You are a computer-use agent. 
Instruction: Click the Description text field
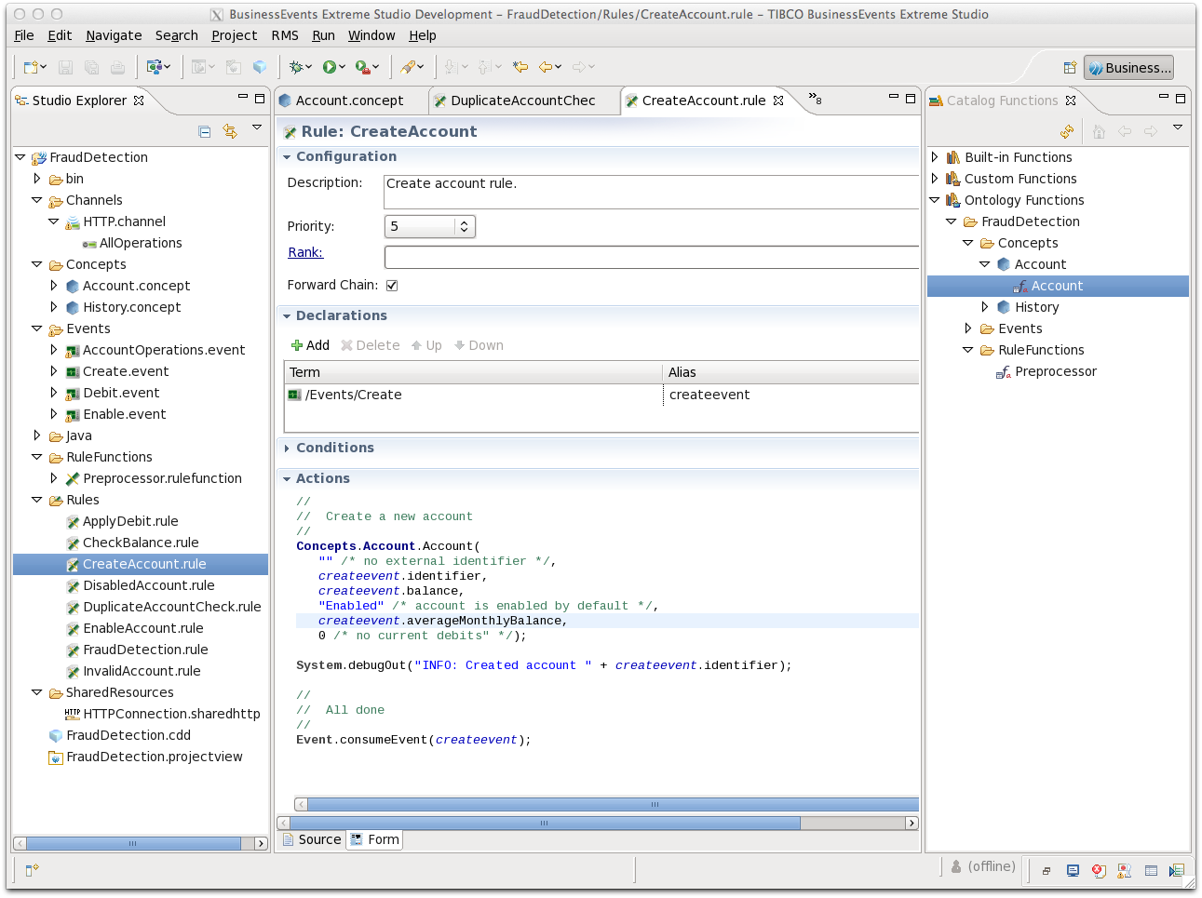pos(651,192)
